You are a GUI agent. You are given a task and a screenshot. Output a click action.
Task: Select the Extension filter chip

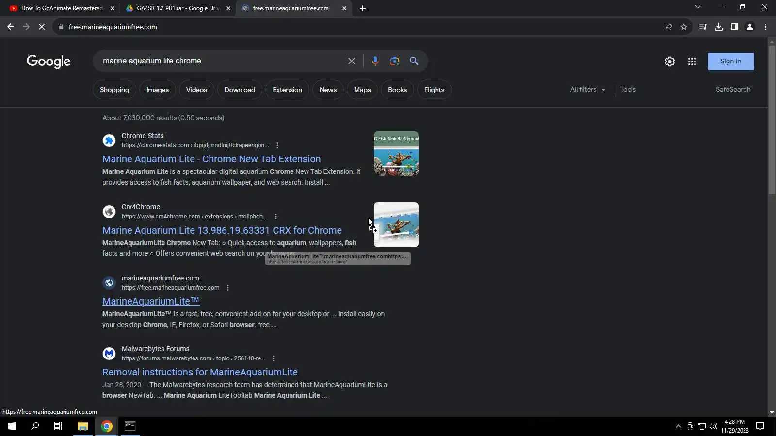[x=287, y=90]
